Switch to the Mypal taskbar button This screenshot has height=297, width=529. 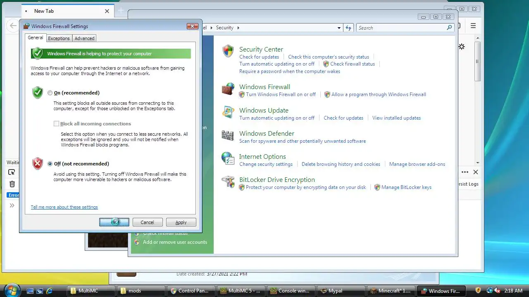point(341,291)
